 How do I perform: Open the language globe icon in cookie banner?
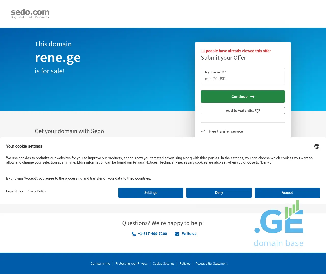click(x=317, y=146)
